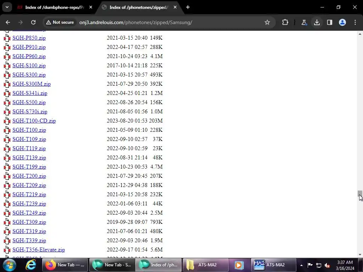The height and width of the screenshot is (272, 363).
Task: Select the phonetones zipped index tab
Action: (x=139, y=7)
